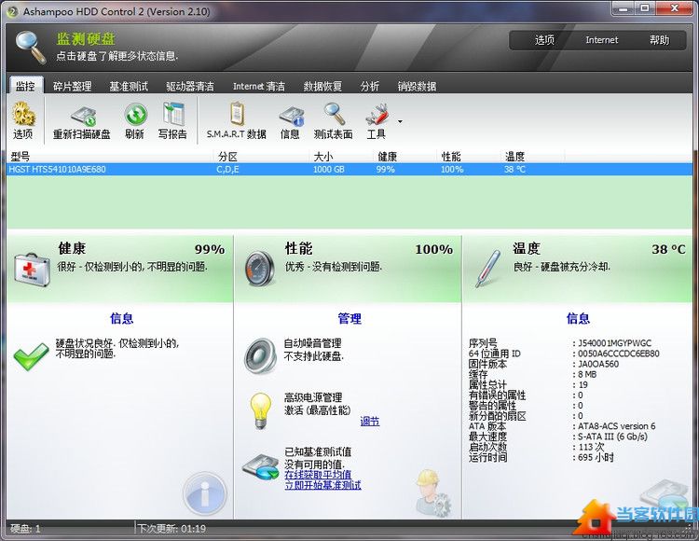Minimize the Ashampoo HDD Control window
The image size is (699, 541).
(624, 8)
